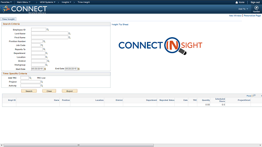262x147 pixels.
Task: Sort by the Project/Grant column header
Action: coord(244,100)
